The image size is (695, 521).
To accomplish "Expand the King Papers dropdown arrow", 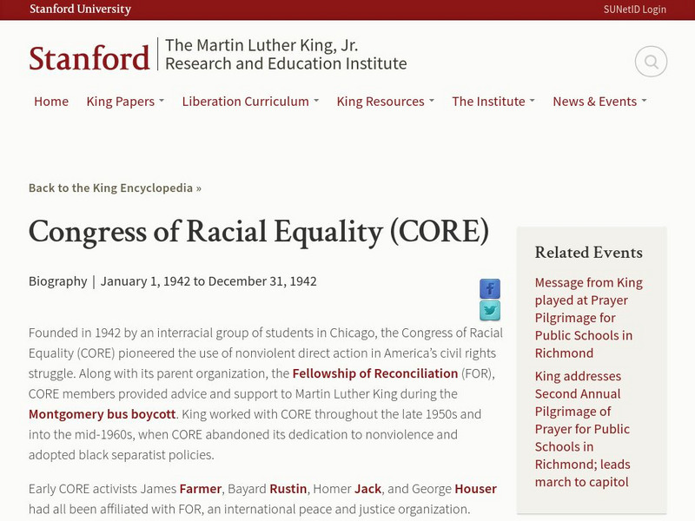I will coord(162,101).
